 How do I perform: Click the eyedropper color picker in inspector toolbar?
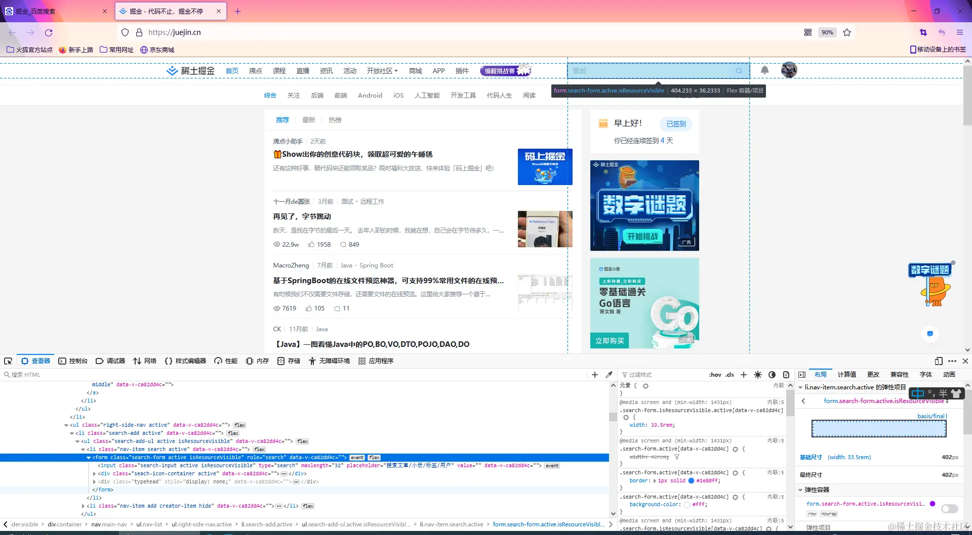(610, 375)
